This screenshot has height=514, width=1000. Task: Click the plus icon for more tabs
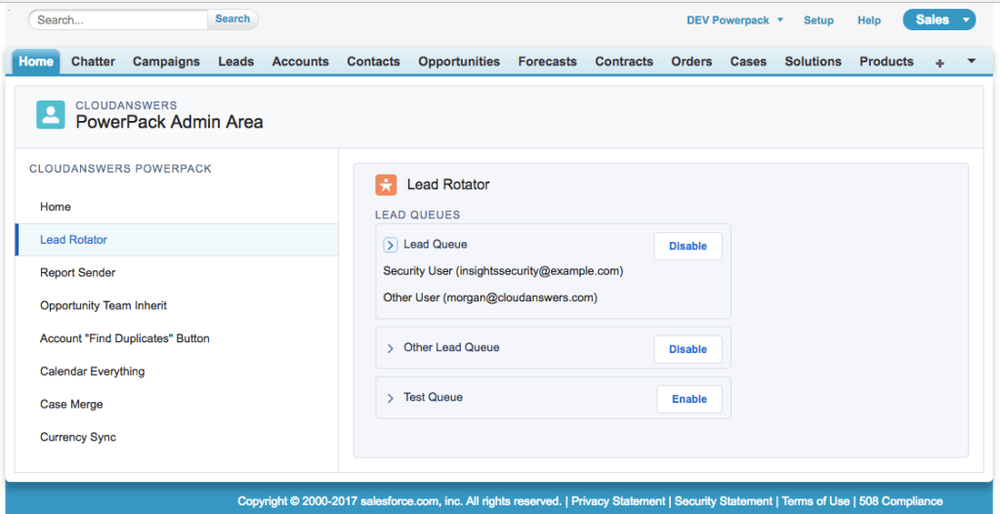939,62
